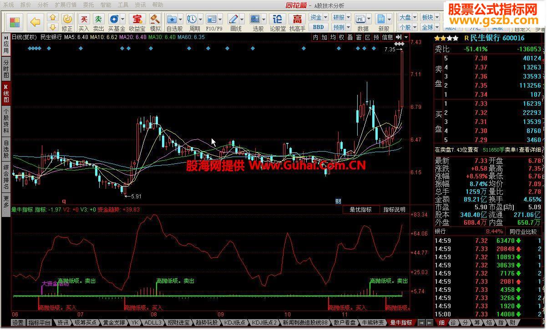This screenshot has width=547, height=330.
Task: Click the 修正 correction icon
Action: tap(67, 19)
